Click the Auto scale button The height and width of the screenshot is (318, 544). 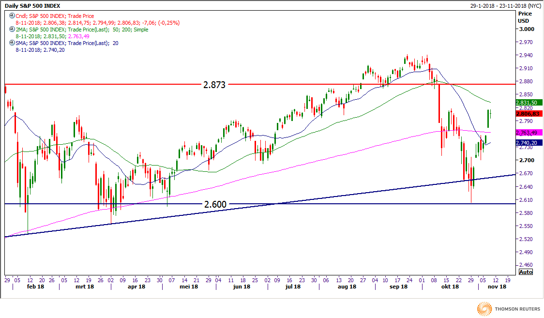click(x=526, y=272)
